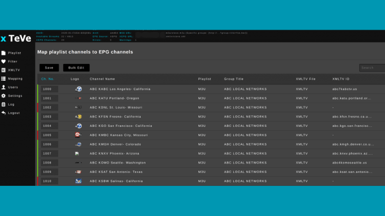Open row ABC KNXV Phoenix- Arizona
Screen dimensions: 385x216
coord(211,154)
